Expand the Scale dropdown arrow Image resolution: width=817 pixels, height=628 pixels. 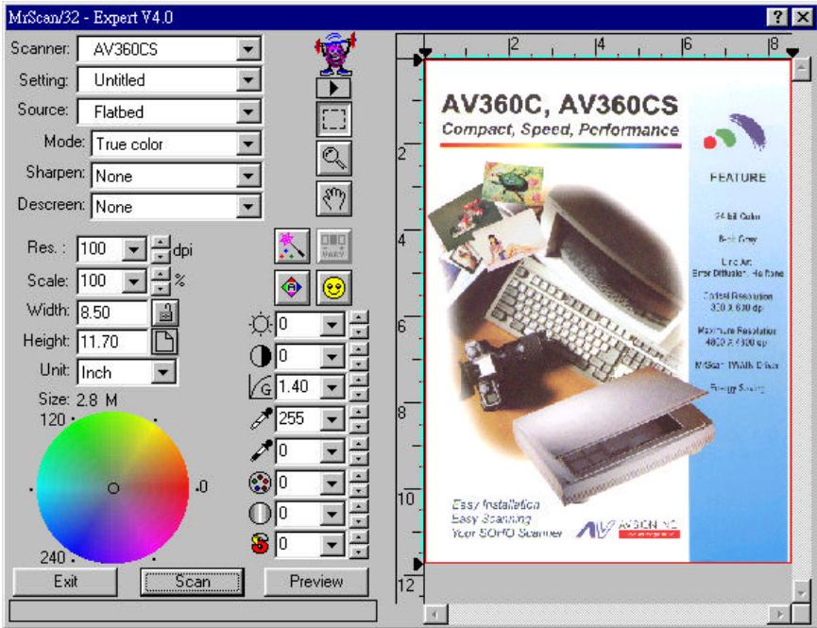coord(134,281)
